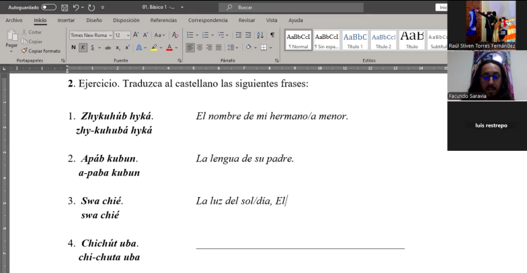Viewport: 527px width, 273px height.
Task: Justify text alignment
Action: (218, 48)
